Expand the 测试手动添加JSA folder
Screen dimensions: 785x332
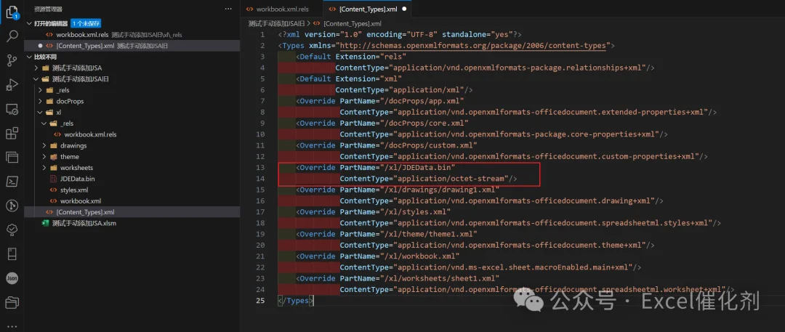pyautogui.click(x=36, y=68)
